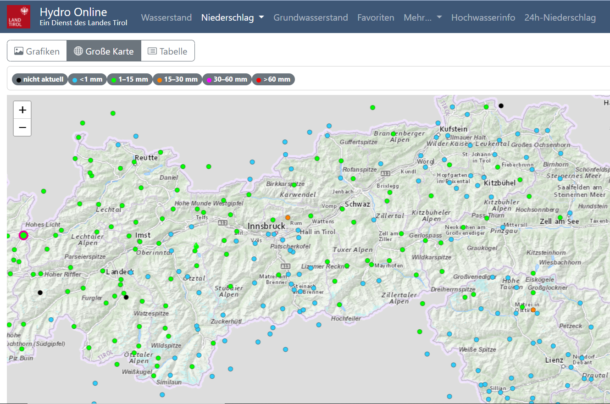The image size is (610, 404).
Task: Select orange station marker at Matrei in Osttirol
Action: tap(533, 310)
